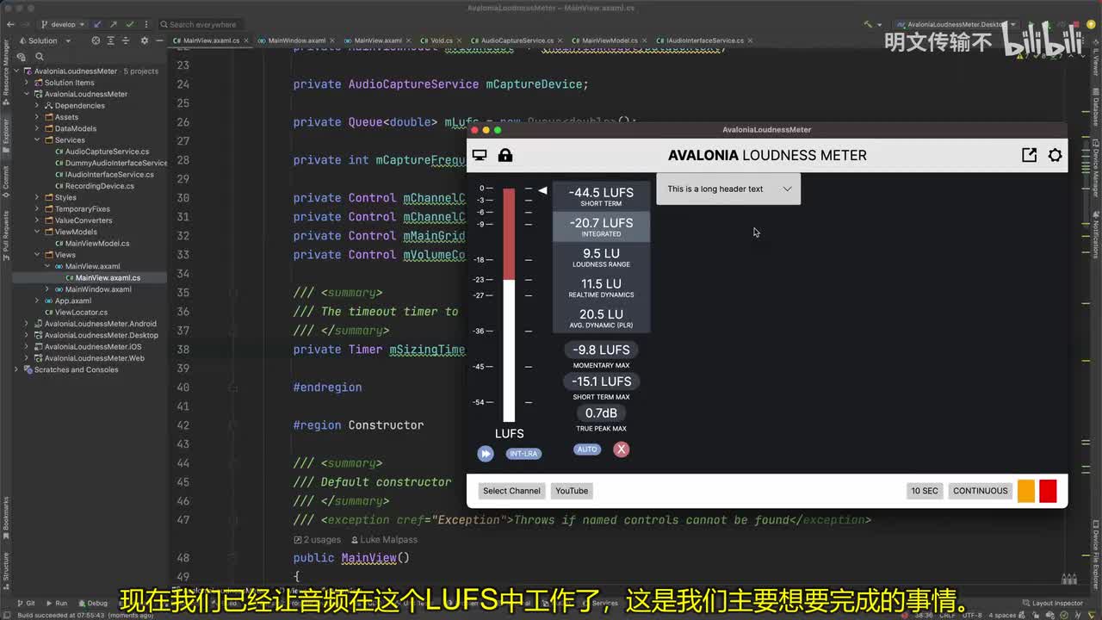
Task: Click the back navigation arrow in IDE toolbar
Action: pyautogui.click(x=9, y=24)
